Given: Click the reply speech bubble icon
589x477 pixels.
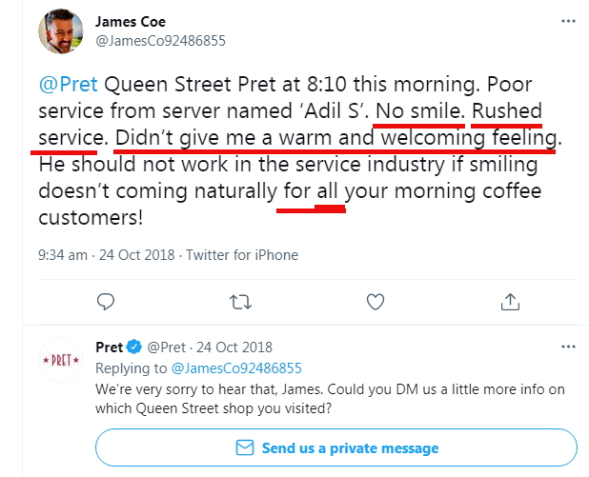Looking at the screenshot, I should (x=107, y=302).
